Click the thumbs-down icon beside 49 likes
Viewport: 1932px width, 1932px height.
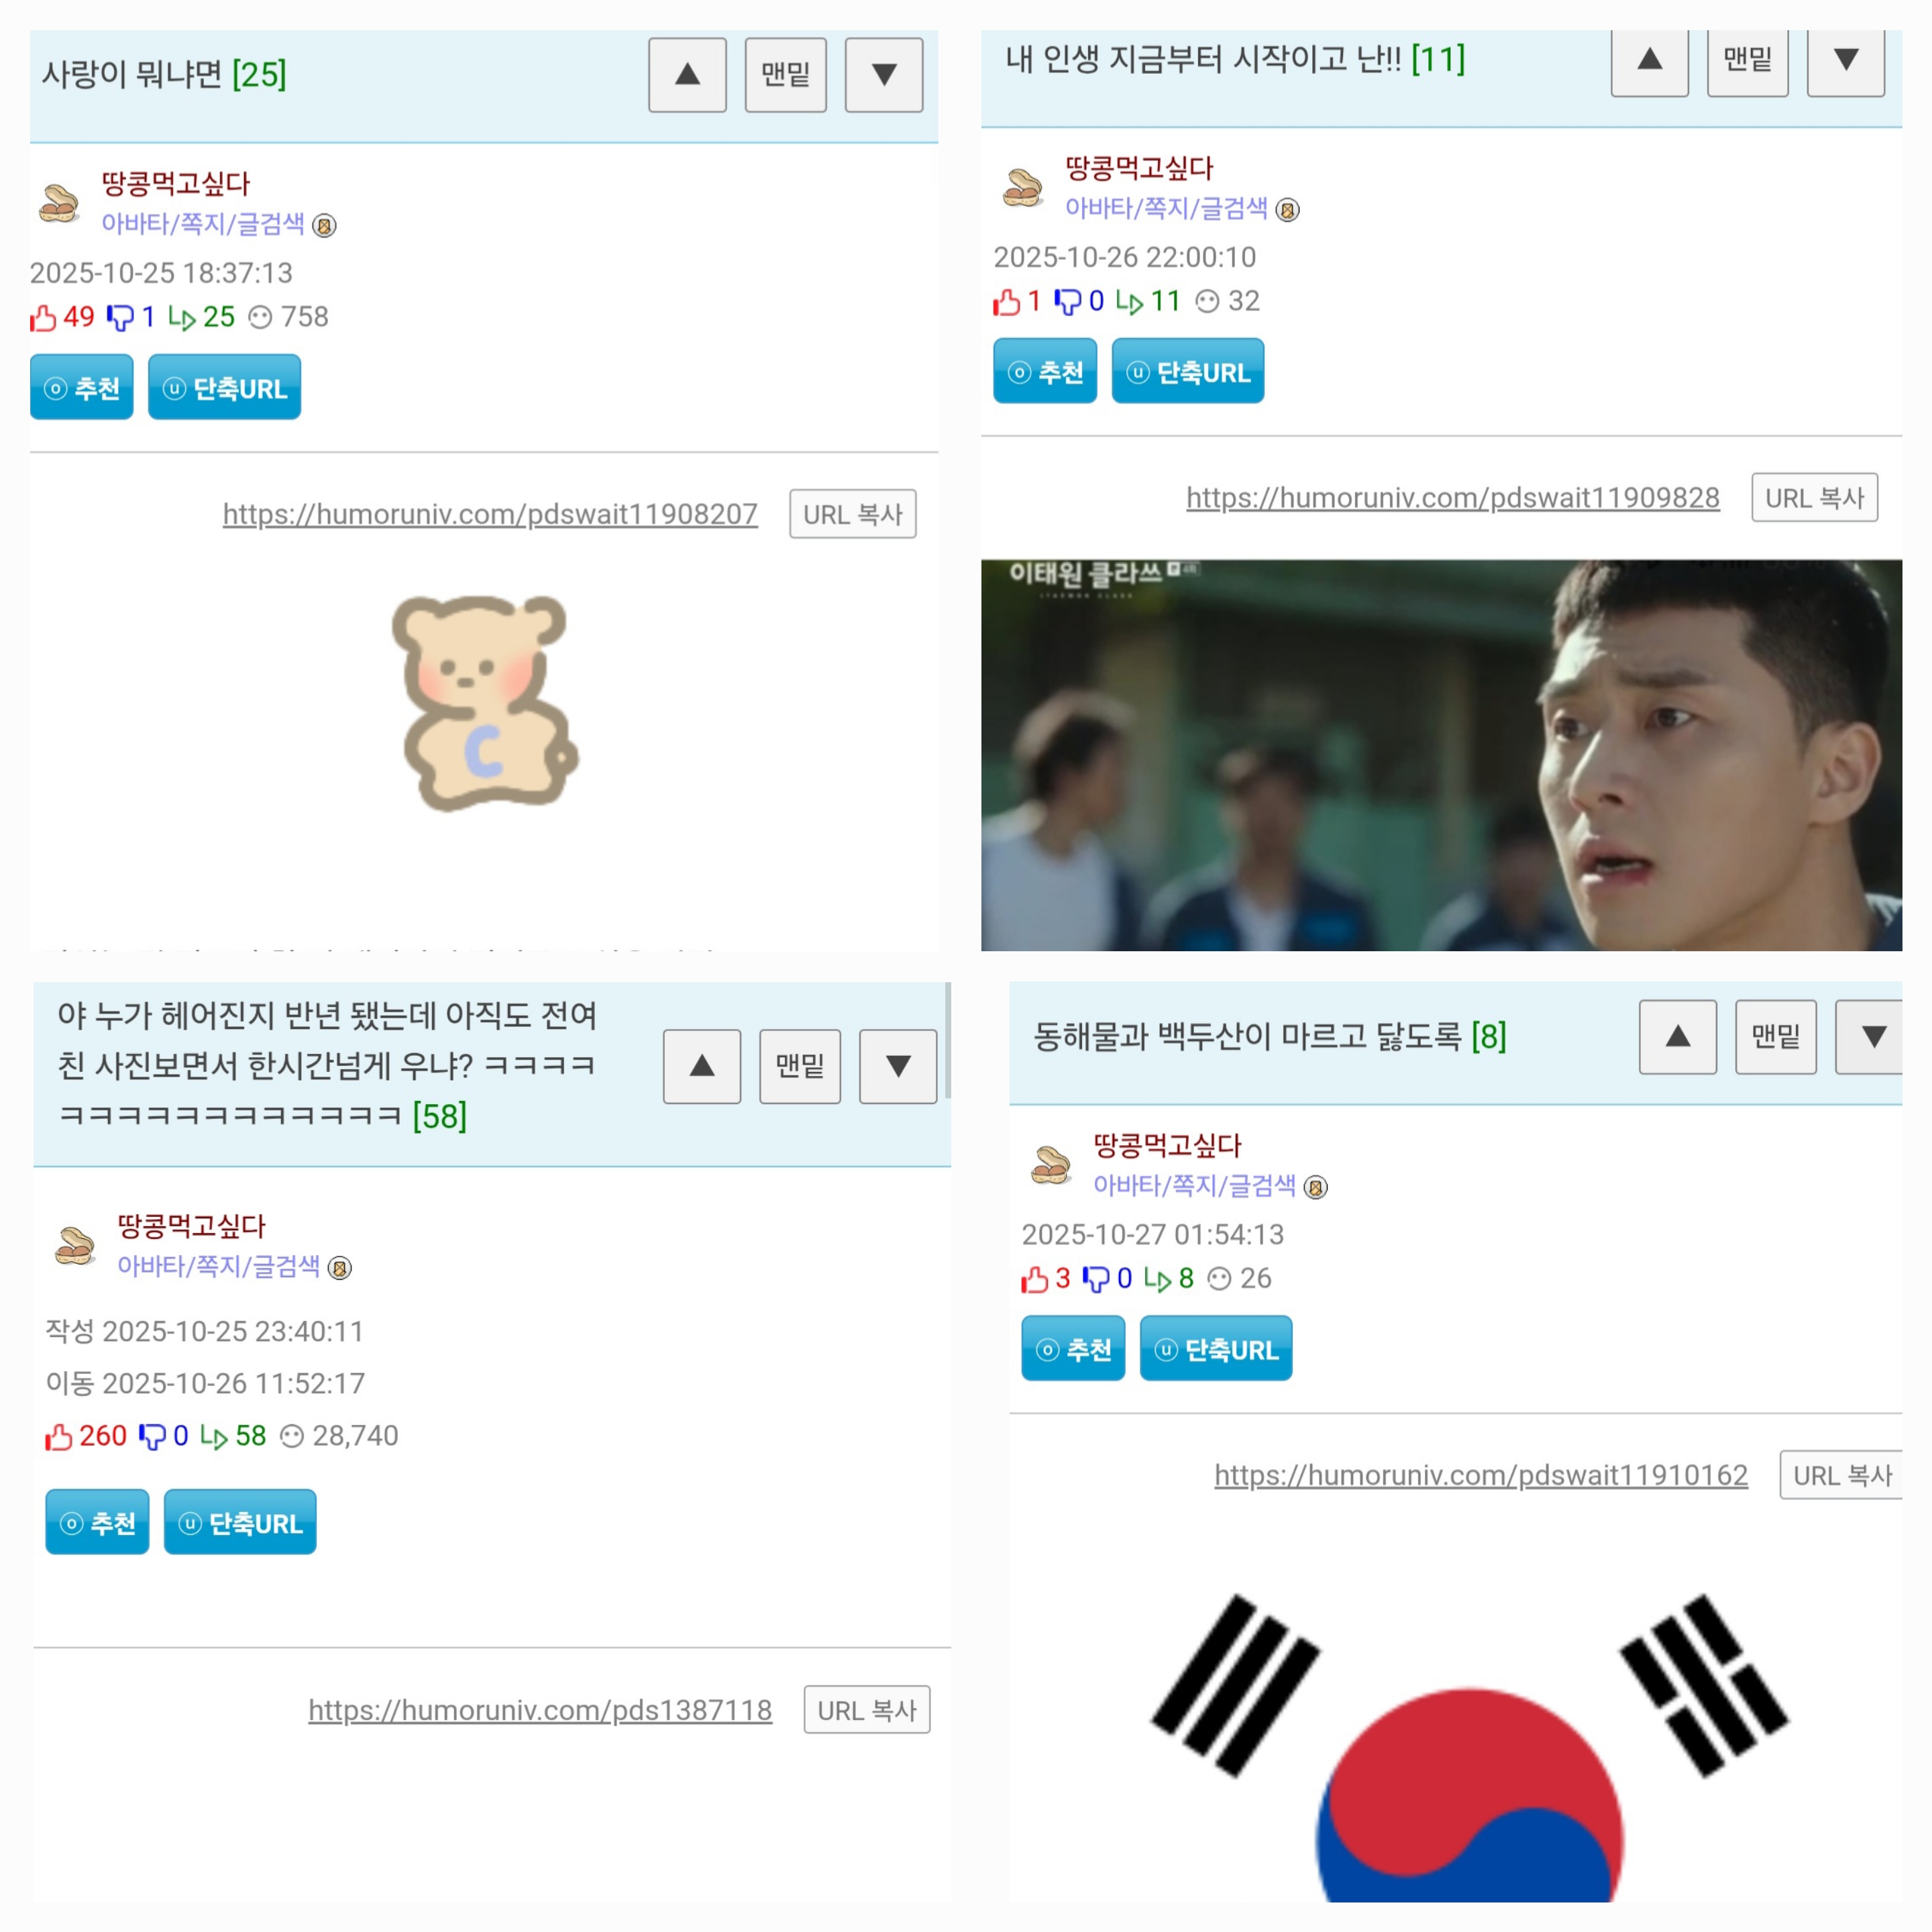[120, 318]
